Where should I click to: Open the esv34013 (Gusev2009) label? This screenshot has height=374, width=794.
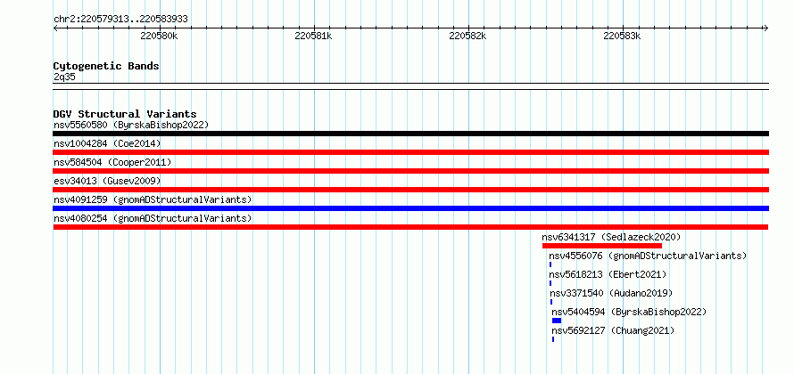(107, 181)
